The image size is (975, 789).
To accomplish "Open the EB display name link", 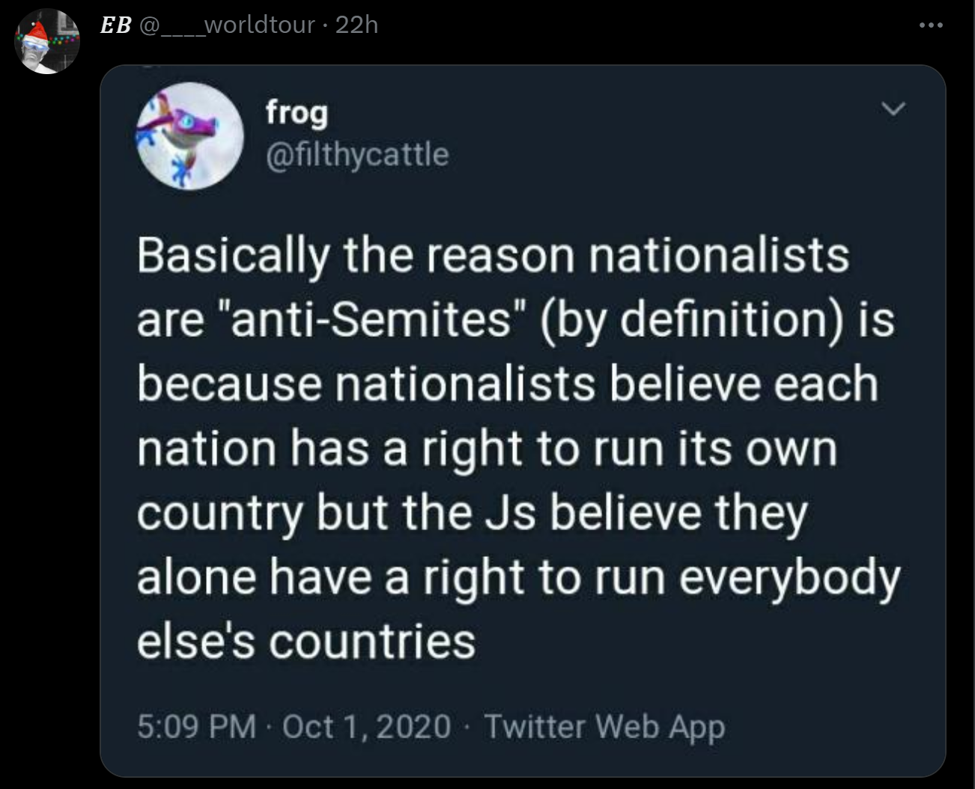I will click(115, 25).
